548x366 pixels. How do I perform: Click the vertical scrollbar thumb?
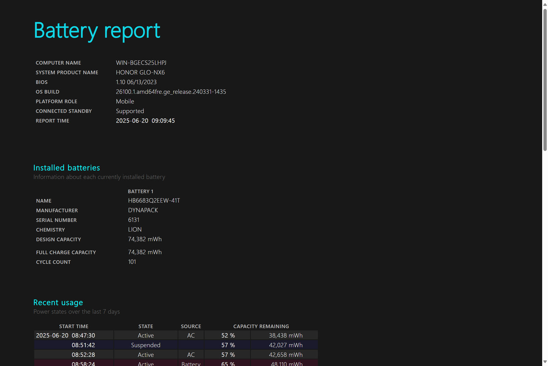pos(545,79)
